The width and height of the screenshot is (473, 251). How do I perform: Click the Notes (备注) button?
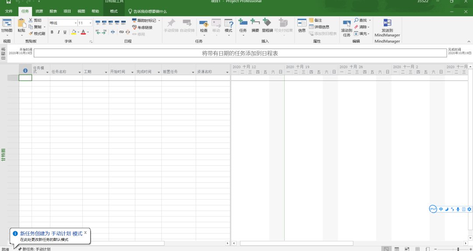(315, 21)
